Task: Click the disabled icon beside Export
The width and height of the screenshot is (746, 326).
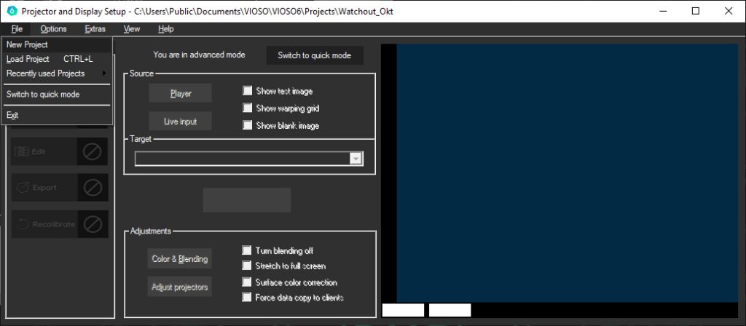Action: tap(93, 188)
